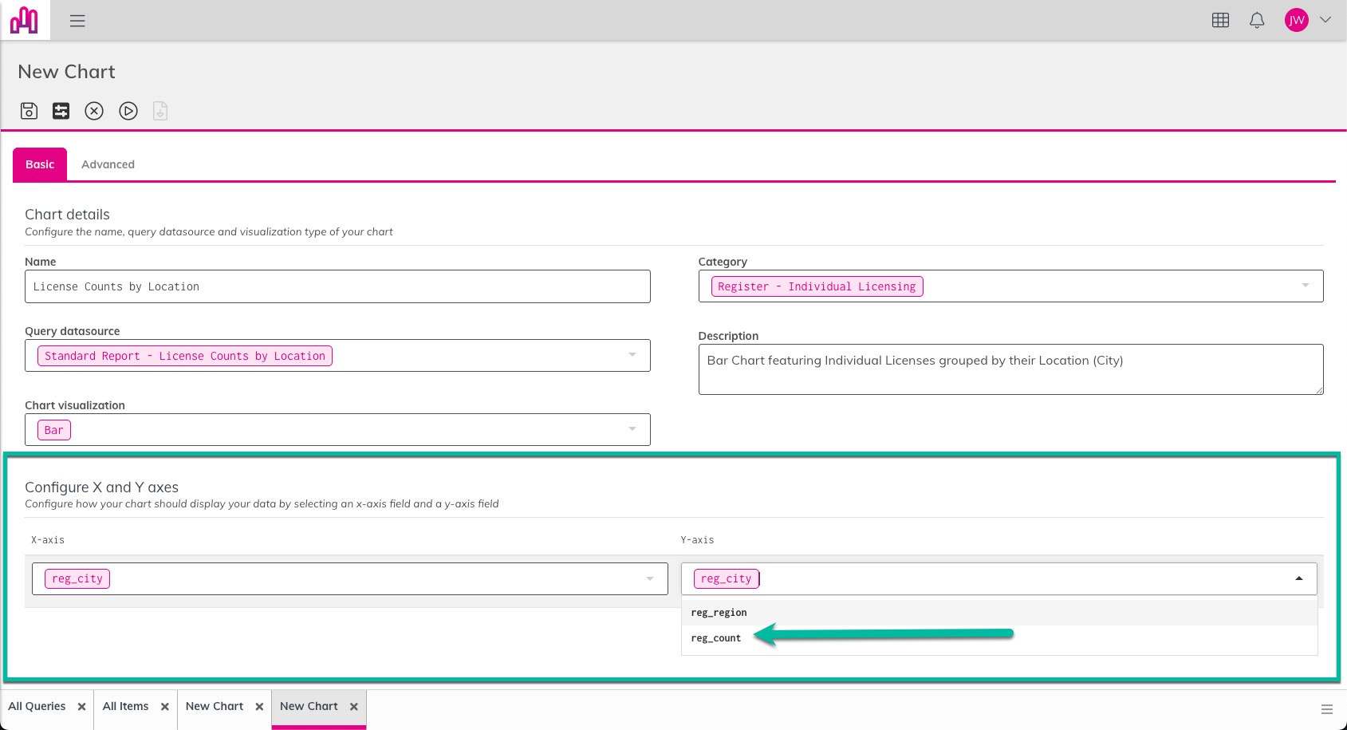
Task: Select reg_count option in Y-axis list
Action: tap(999, 638)
